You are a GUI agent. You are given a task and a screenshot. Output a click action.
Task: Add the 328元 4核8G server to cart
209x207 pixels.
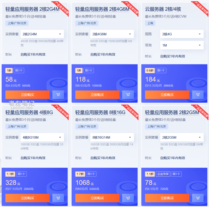(58, 198)
